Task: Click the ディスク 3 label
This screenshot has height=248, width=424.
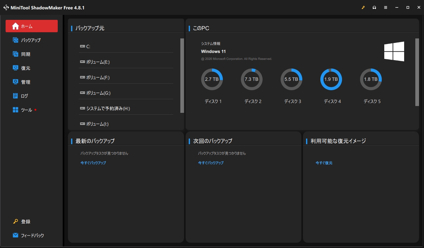Action: (x=293, y=101)
